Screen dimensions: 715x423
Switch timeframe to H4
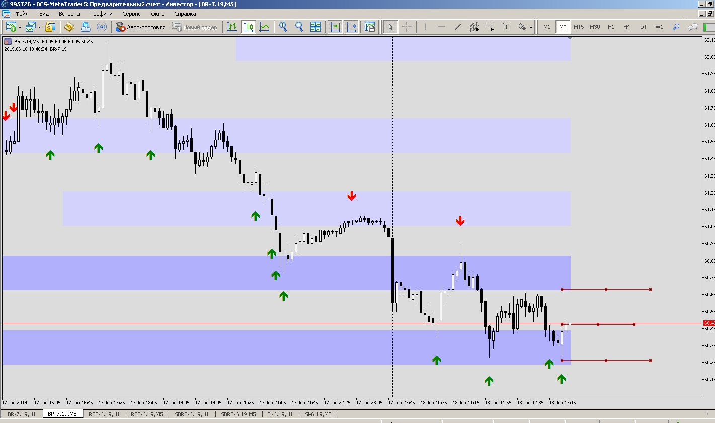click(x=627, y=27)
